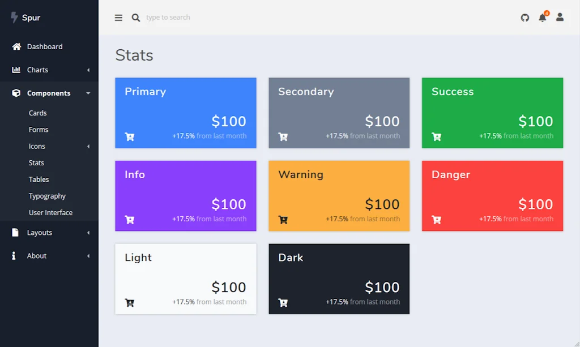
Task: Select the Spur lightning bolt logo
Action: [x=13, y=18]
